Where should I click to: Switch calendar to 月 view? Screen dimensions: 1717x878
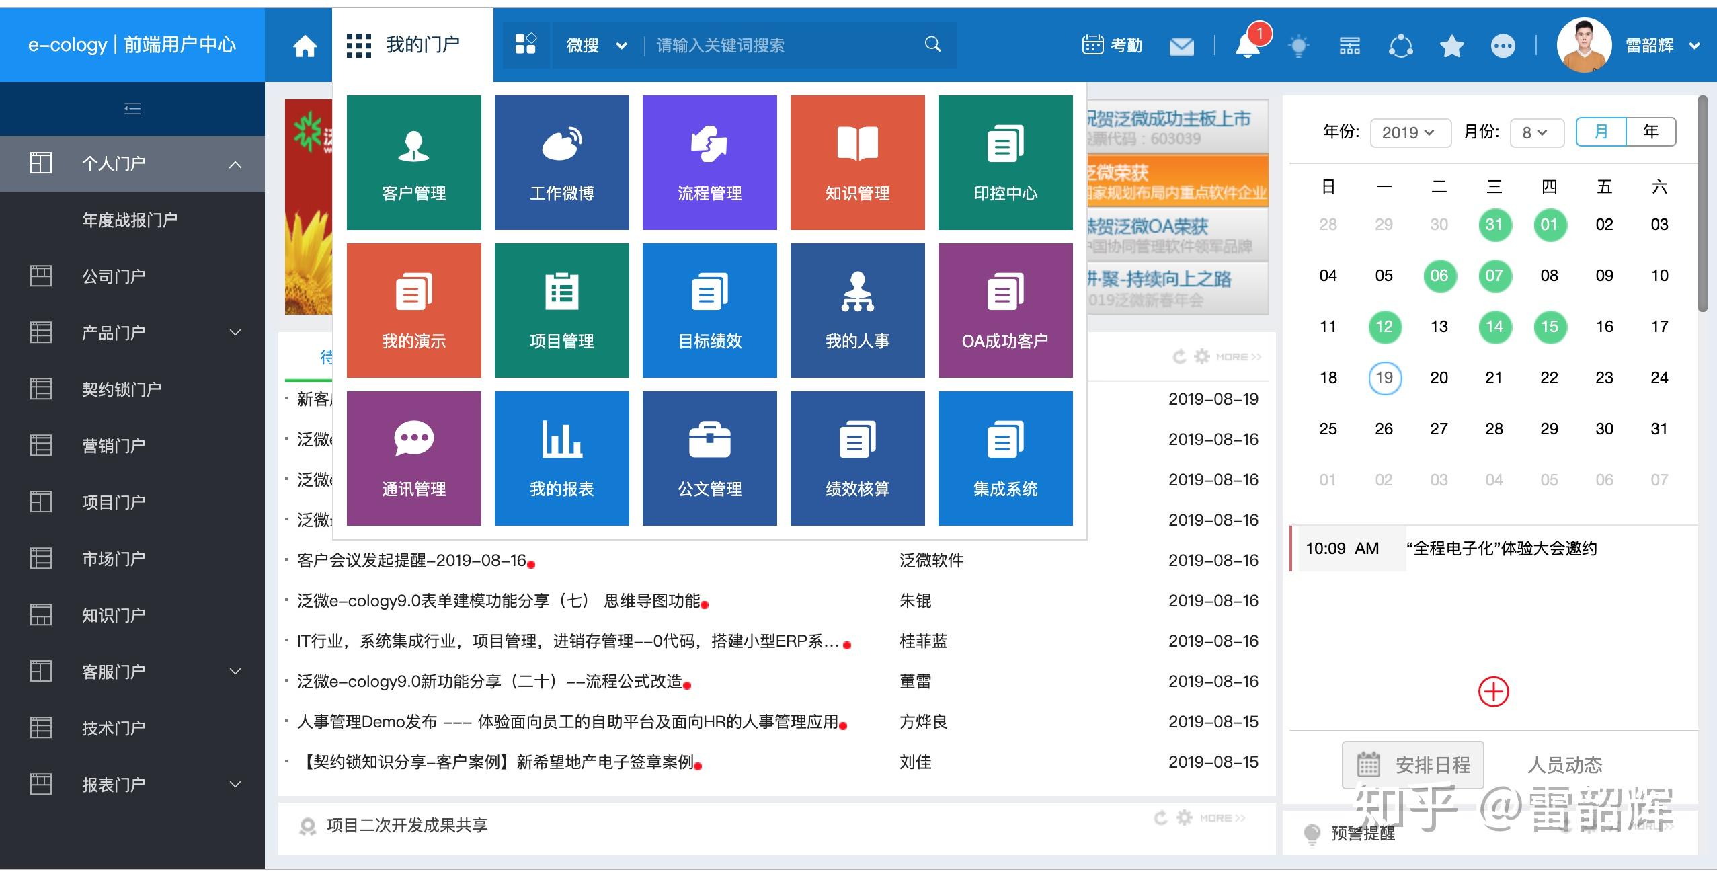[1601, 132]
